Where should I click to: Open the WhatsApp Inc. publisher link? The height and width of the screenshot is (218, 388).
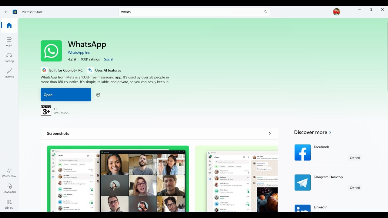tap(79, 53)
